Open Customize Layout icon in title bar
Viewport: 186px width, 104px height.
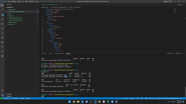[171, 1]
